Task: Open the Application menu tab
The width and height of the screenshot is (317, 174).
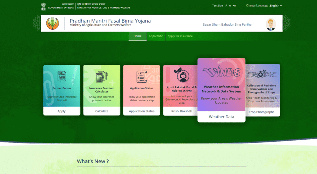Action: point(156,36)
